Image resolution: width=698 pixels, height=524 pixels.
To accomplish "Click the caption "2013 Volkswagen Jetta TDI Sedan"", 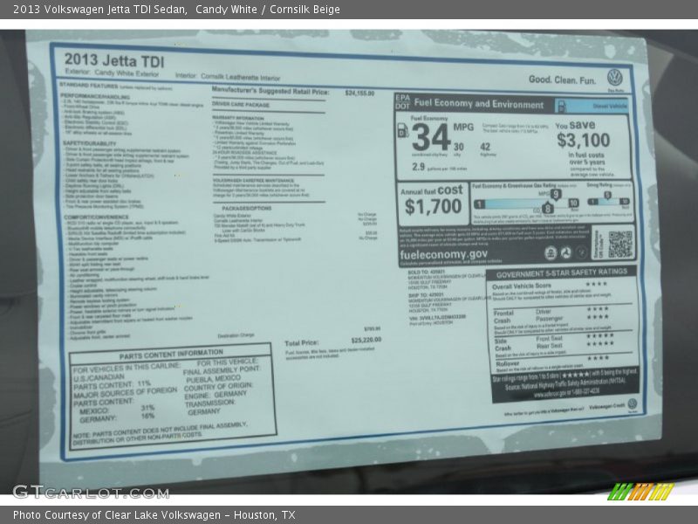I will click(99, 10).
